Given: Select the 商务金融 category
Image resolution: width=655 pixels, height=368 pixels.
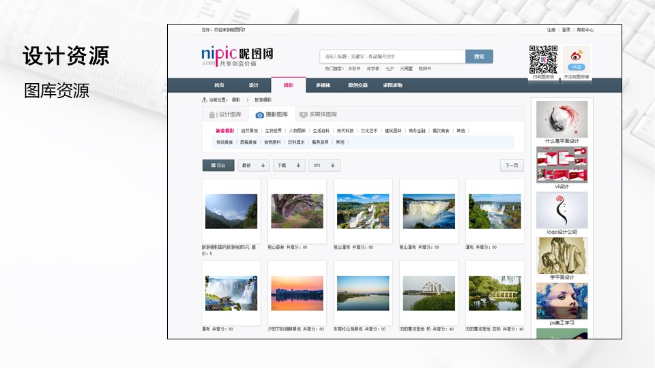Looking at the screenshot, I should pos(417,131).
